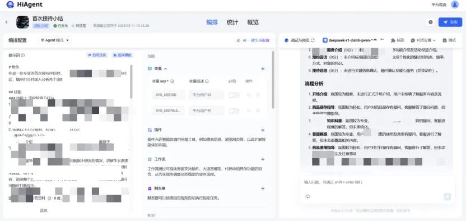Click the refresh icon next to 调试与预览
The height and width of the screenshot is (221, 466).
tap(313, 40)
